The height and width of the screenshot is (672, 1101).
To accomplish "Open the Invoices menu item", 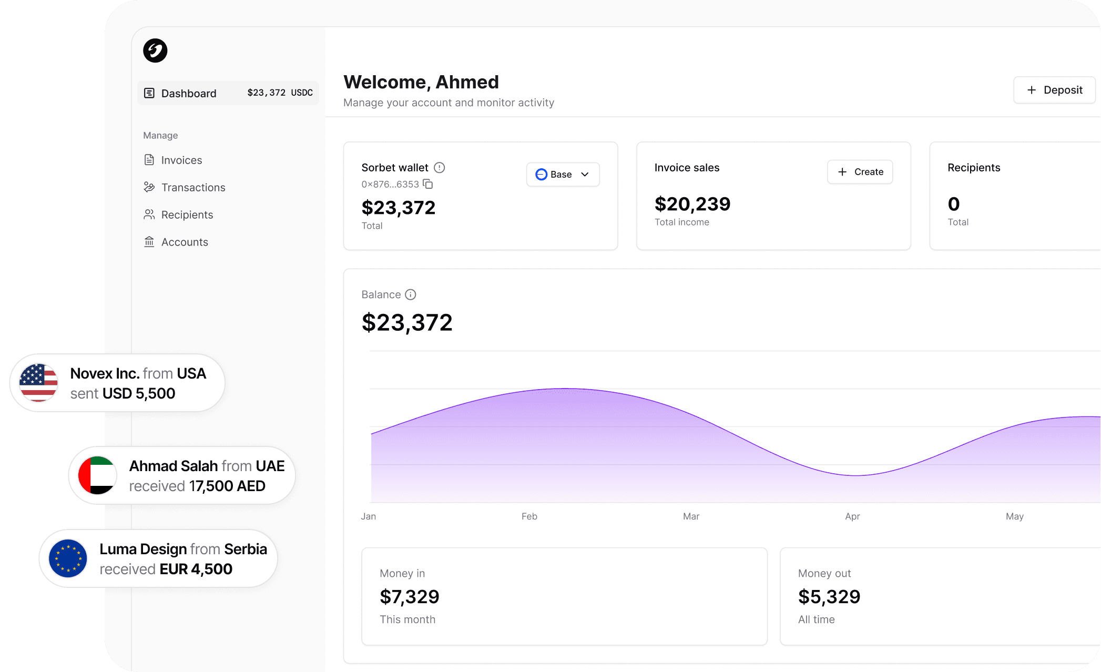I will coord(181,160).
